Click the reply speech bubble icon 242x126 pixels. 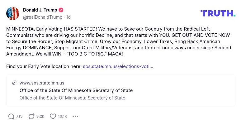pyautogui.click(x=11, y=116)
